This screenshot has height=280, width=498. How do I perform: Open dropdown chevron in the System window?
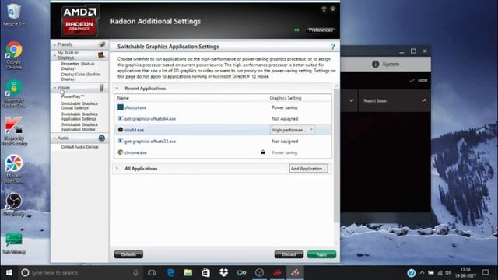point(352,100)
